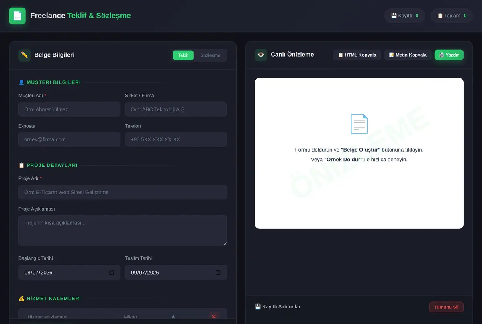Copy preview text with Metin Kopyala
This screenshot has height=324, width=482.
[x=408, y=55]
